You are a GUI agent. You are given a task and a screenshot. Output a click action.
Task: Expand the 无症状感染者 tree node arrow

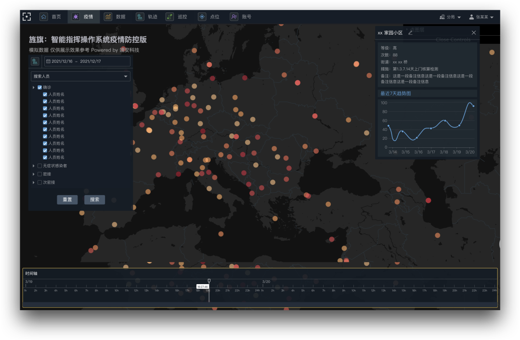(34, 166)
